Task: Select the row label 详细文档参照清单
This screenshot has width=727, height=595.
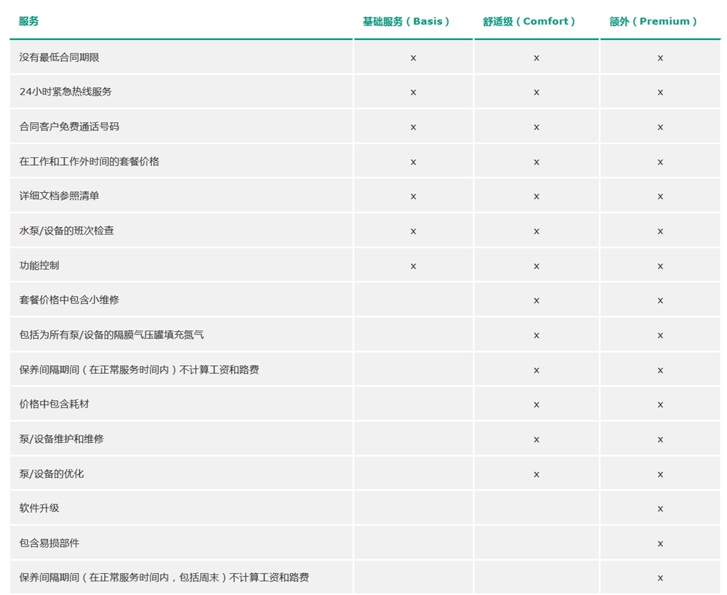Action: click(60, 196)
